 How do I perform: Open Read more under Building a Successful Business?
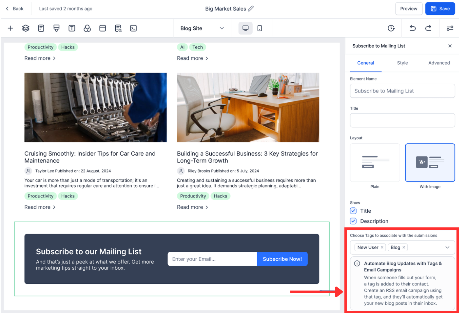pyautogui.click(x=192, y=207)
